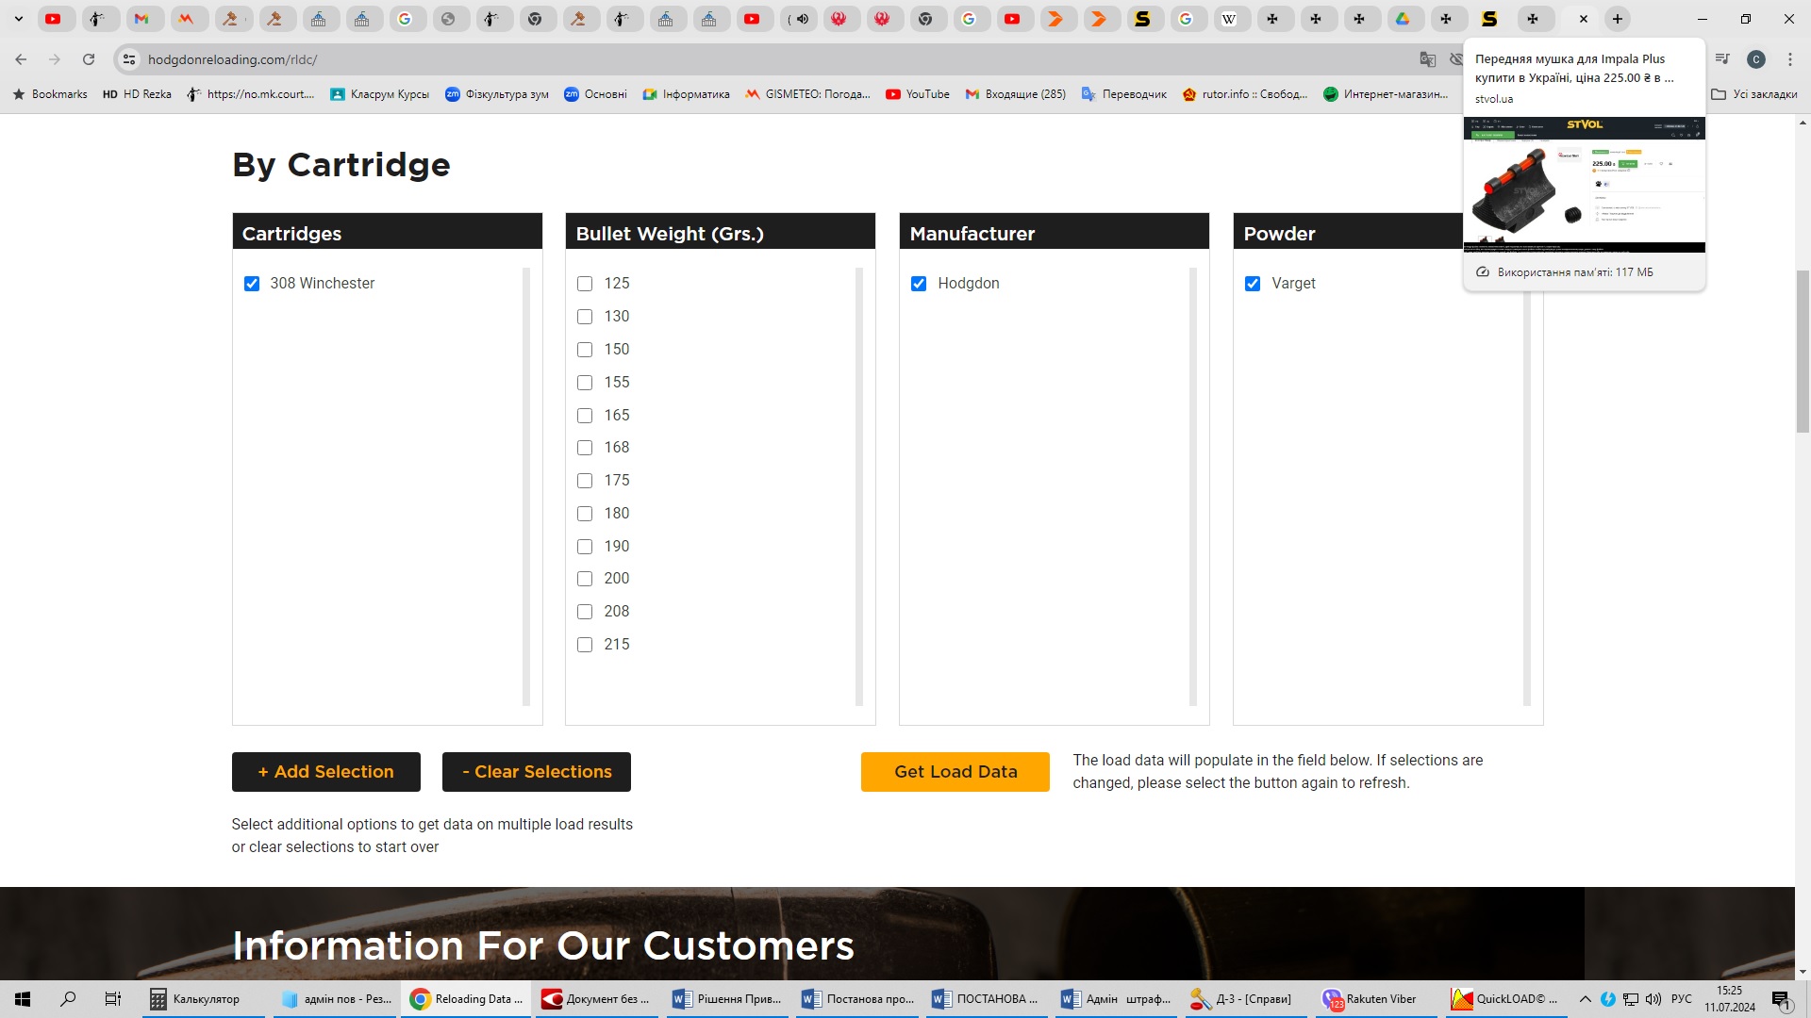The image size is (1811, 1018).
Task: Open the Chrome profile avatar
Action: tap(1755, 59)
